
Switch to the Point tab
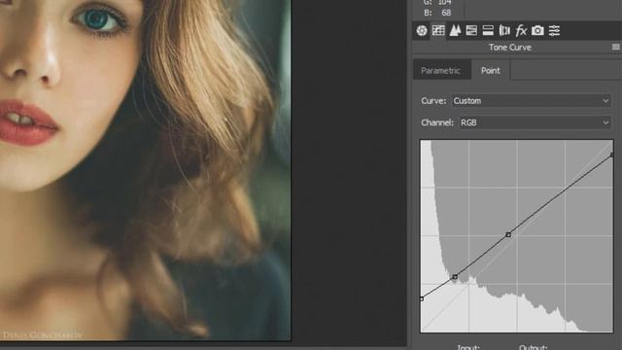pyautogui.click(x=490, y=71)
